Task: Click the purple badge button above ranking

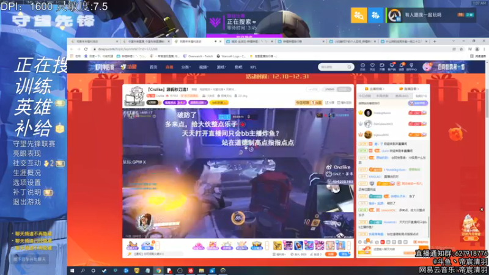Action: [x=417, y=103]
